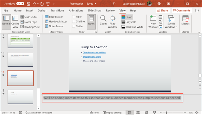Click the Search magnifier in title bar
Image resolution: width=202 pixels, height=115 pixels.
[114, 4]
